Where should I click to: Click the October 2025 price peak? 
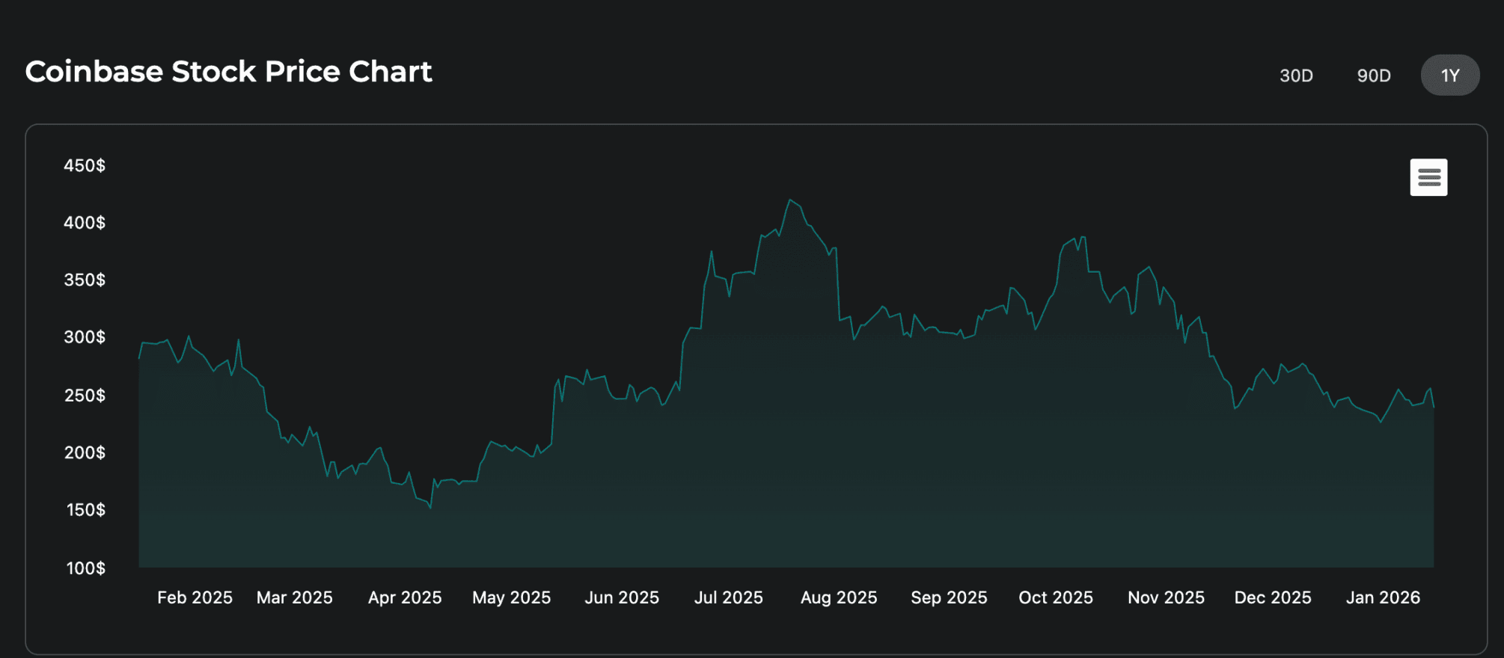(1082, 237)
